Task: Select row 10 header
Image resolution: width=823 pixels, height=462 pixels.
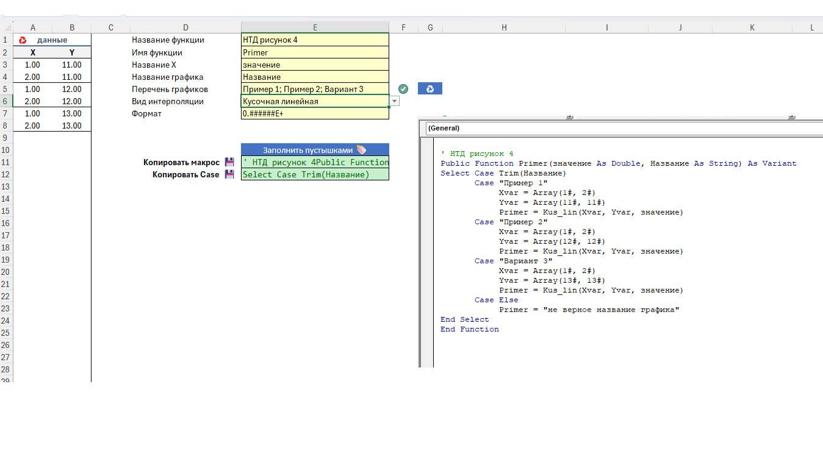Action: pyautogui.click(x=6, y=150)
